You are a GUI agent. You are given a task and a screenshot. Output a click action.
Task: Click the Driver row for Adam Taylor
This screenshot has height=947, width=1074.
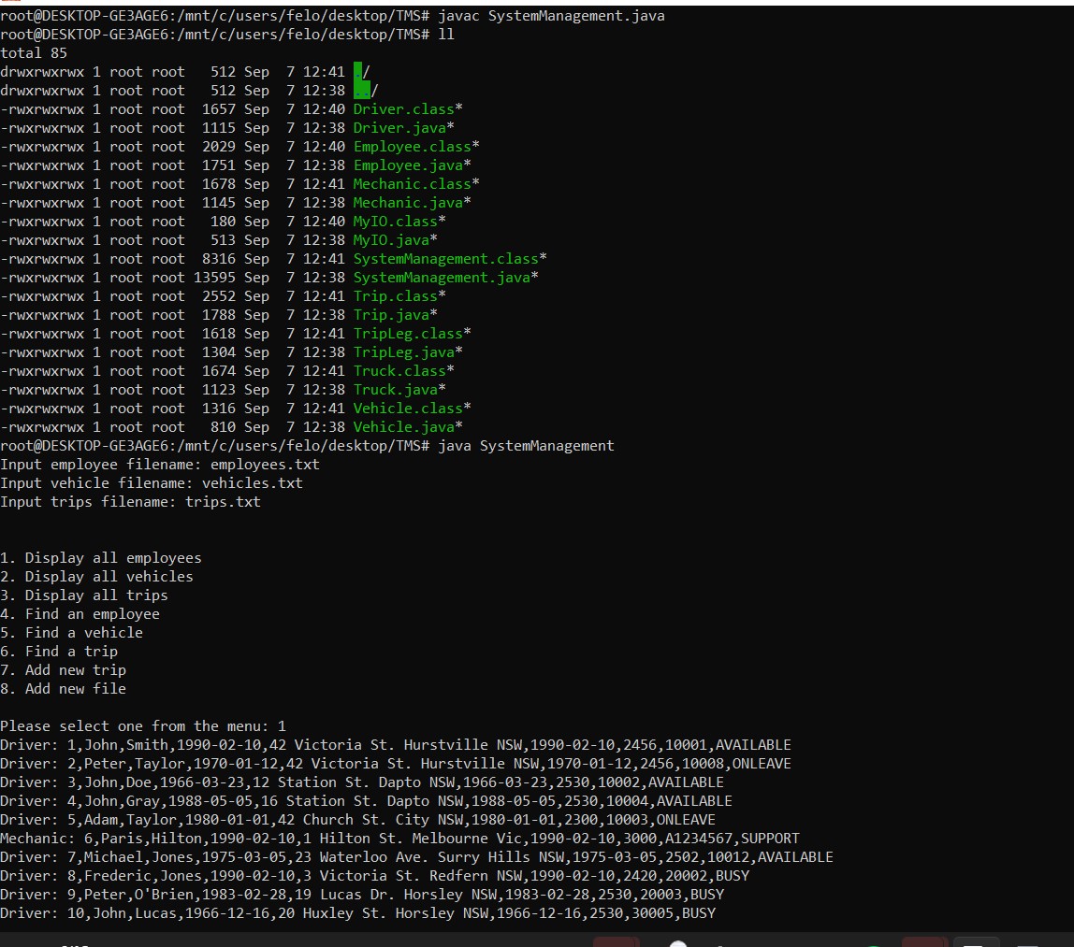(x=358, y=820)
